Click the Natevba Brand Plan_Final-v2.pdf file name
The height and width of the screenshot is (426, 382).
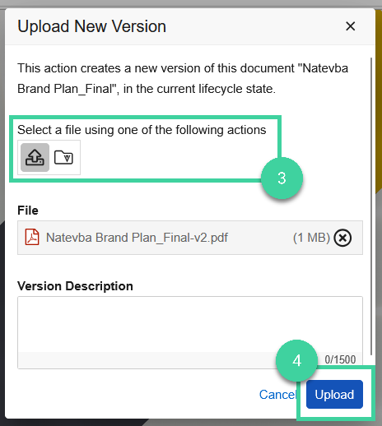coord(137,238)
